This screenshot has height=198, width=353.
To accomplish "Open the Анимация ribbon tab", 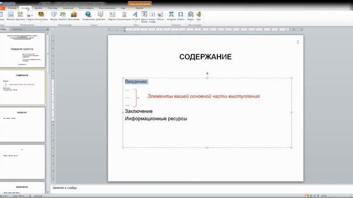I will pyautogui.click(x=68, y=8).
